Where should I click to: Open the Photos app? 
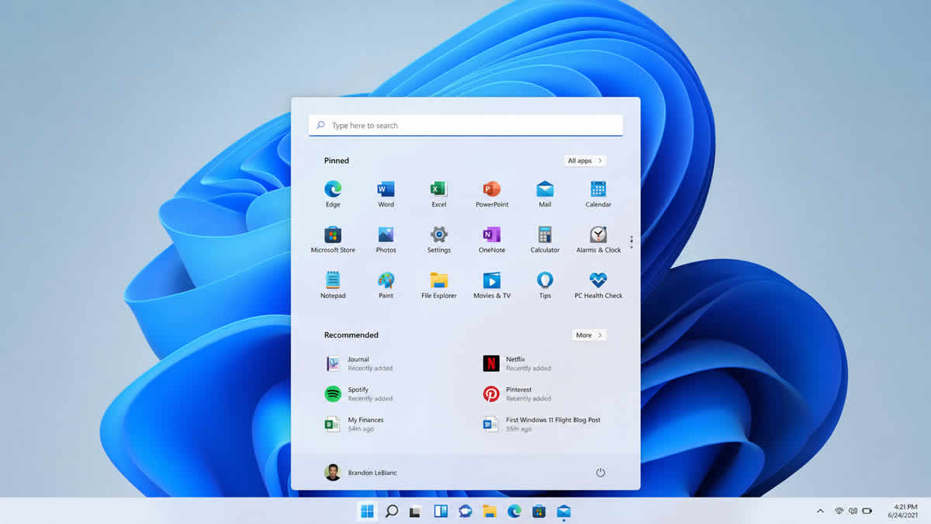[386, 234]
